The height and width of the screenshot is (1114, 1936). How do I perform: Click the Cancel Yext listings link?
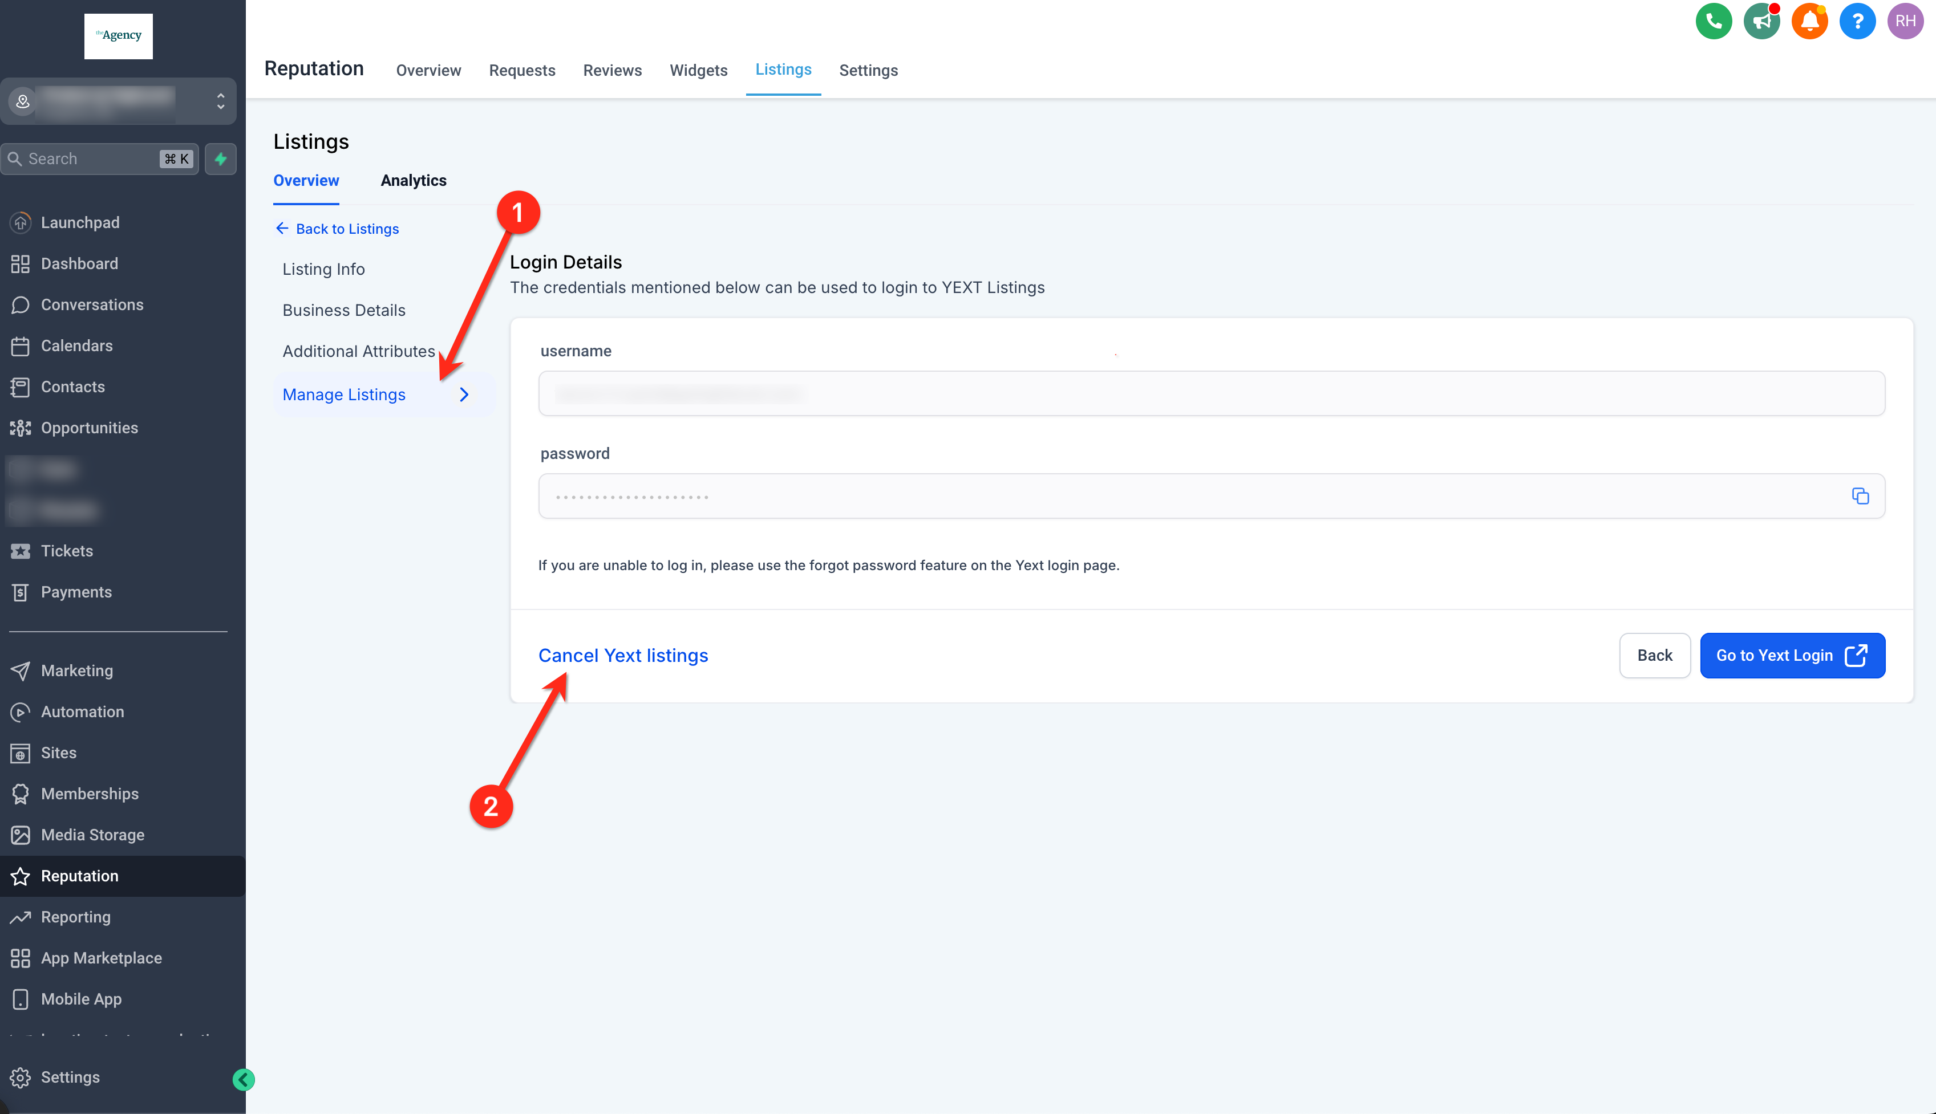coord(622,656)
